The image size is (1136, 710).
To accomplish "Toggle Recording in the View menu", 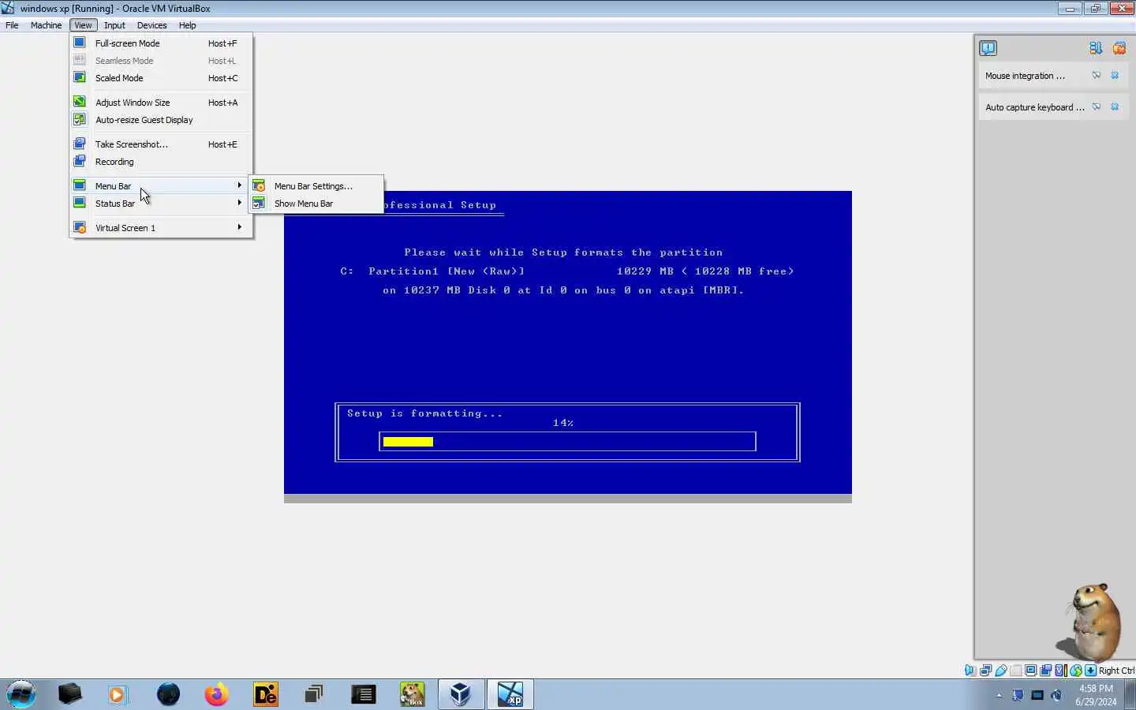I will click(161, 162).
